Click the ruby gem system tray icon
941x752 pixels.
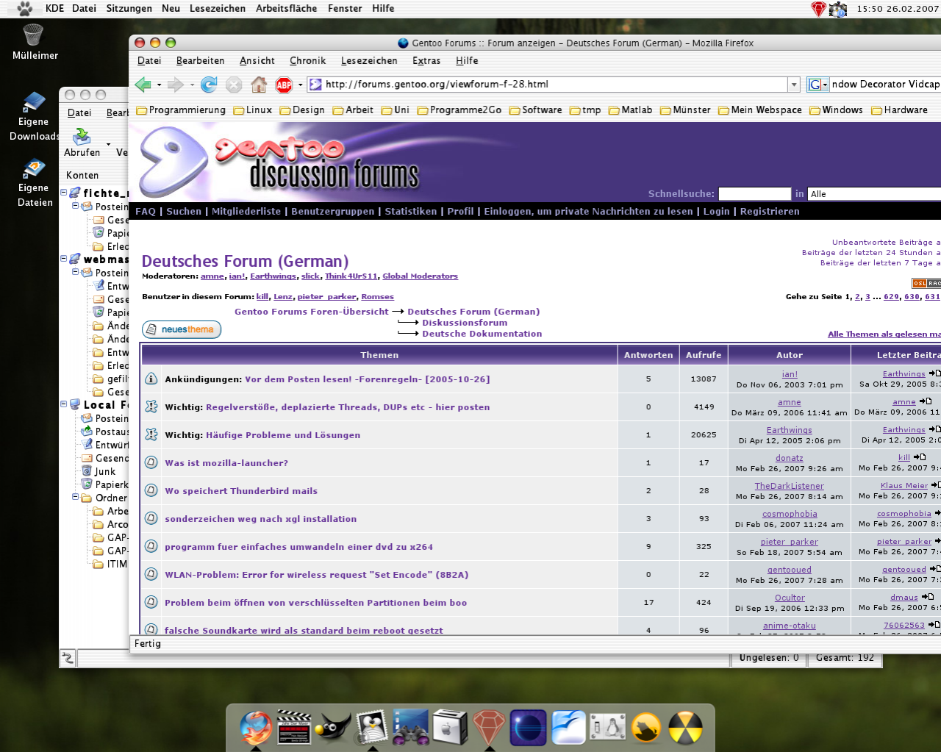pyautogui.click(x=818, y=9)
